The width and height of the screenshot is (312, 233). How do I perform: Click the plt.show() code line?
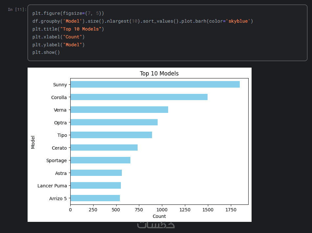46,53
